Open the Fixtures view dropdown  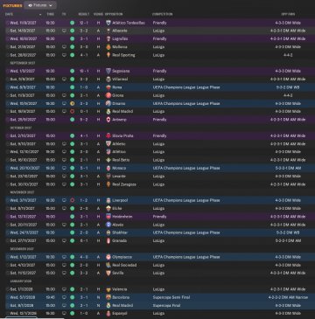click(x=40, y=5)
